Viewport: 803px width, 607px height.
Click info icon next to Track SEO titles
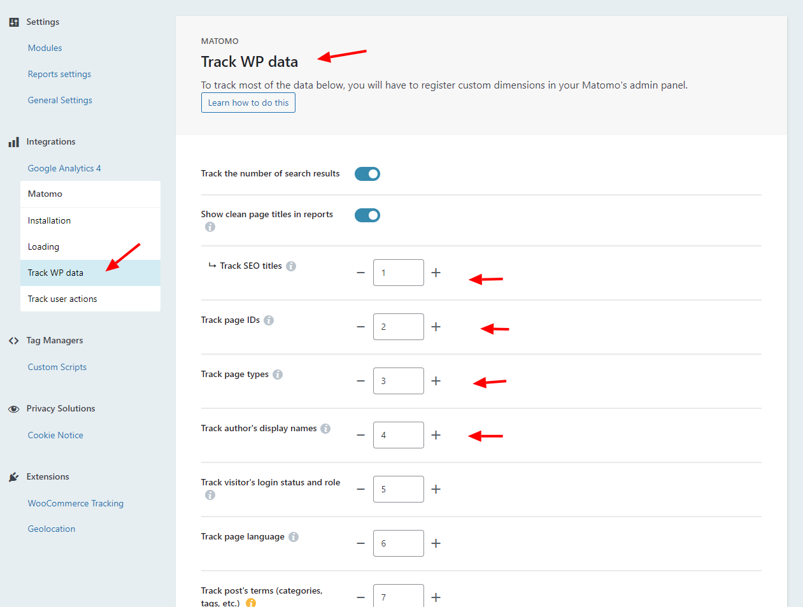click(291, 266)
